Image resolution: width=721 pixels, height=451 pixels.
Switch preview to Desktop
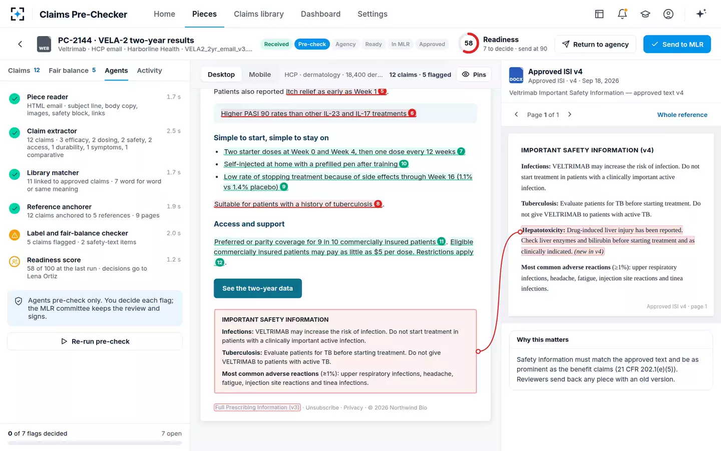point(221,75)
